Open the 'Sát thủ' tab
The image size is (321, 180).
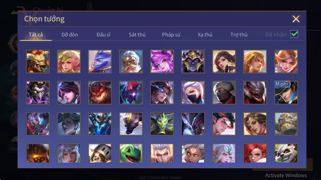click(137, 35)
